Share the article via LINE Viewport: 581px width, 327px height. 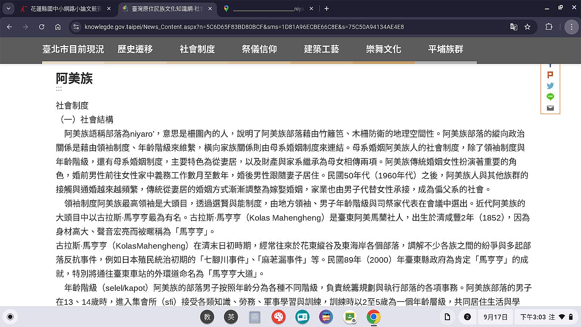550,97
